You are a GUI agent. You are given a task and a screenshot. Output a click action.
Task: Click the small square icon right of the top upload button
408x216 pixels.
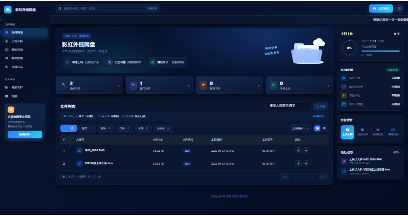(400, 8)
